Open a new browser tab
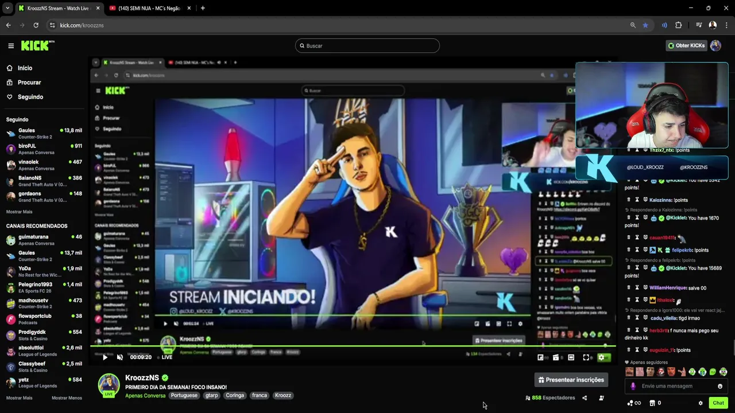735x413 pixels. (x=203, y=8)
